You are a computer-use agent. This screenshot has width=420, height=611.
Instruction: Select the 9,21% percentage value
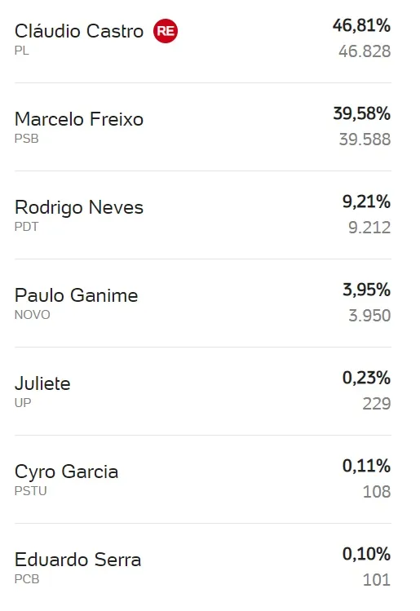(x=366, y=201)
